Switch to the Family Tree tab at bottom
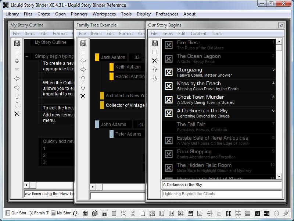This screenshot has height=221, width=294. pyautogui.click(x=38, y=213)
